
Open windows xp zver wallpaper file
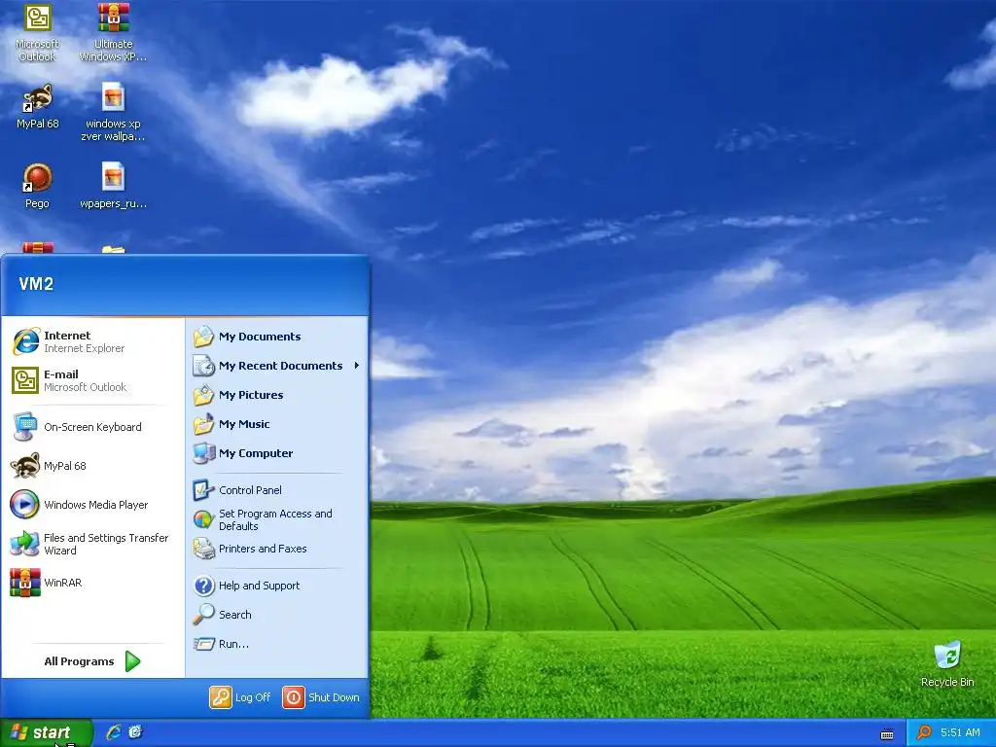pyautogui.click(x=113, y=112)
